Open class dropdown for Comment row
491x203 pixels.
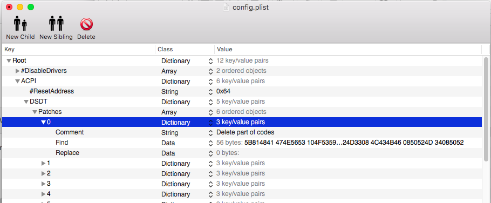tap(210, 133)
